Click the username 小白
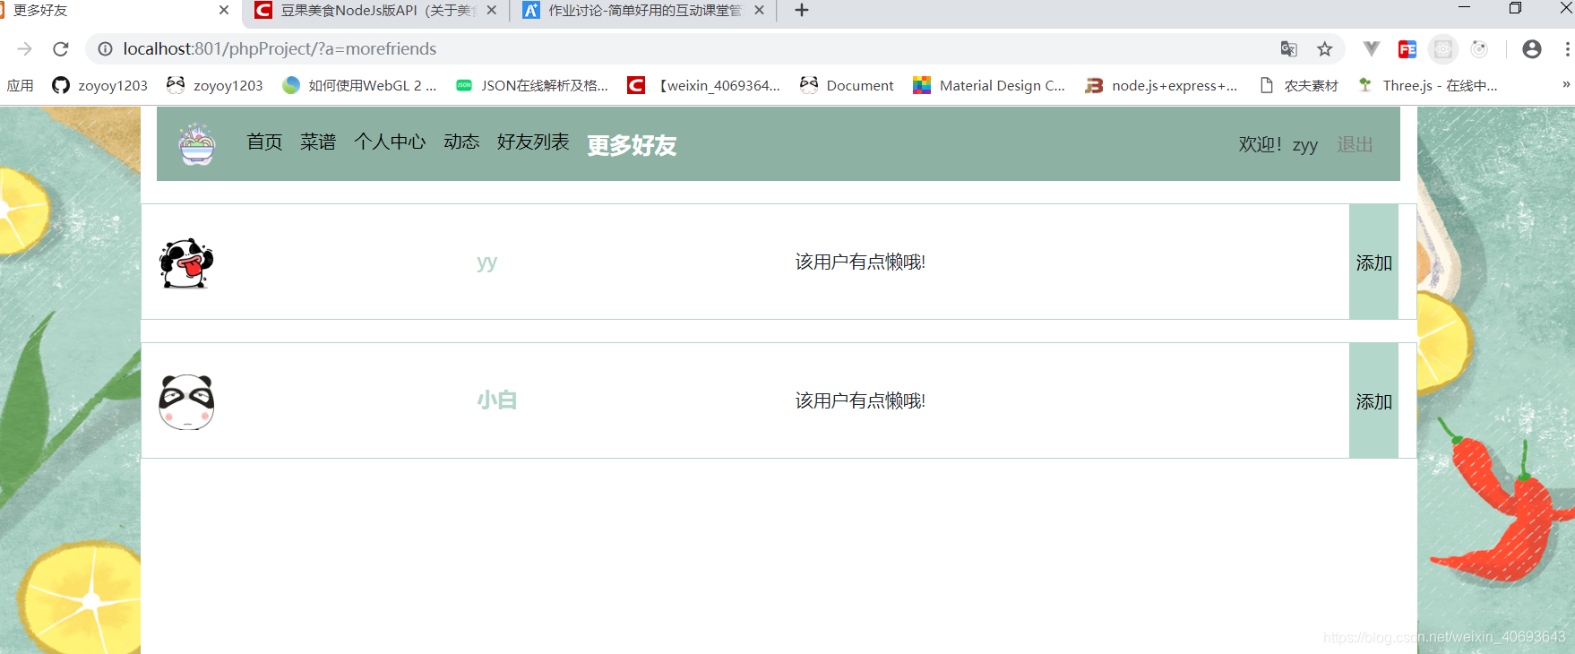Image resolution: width=1575 pixels, height=654 pixels. [496, 400]
